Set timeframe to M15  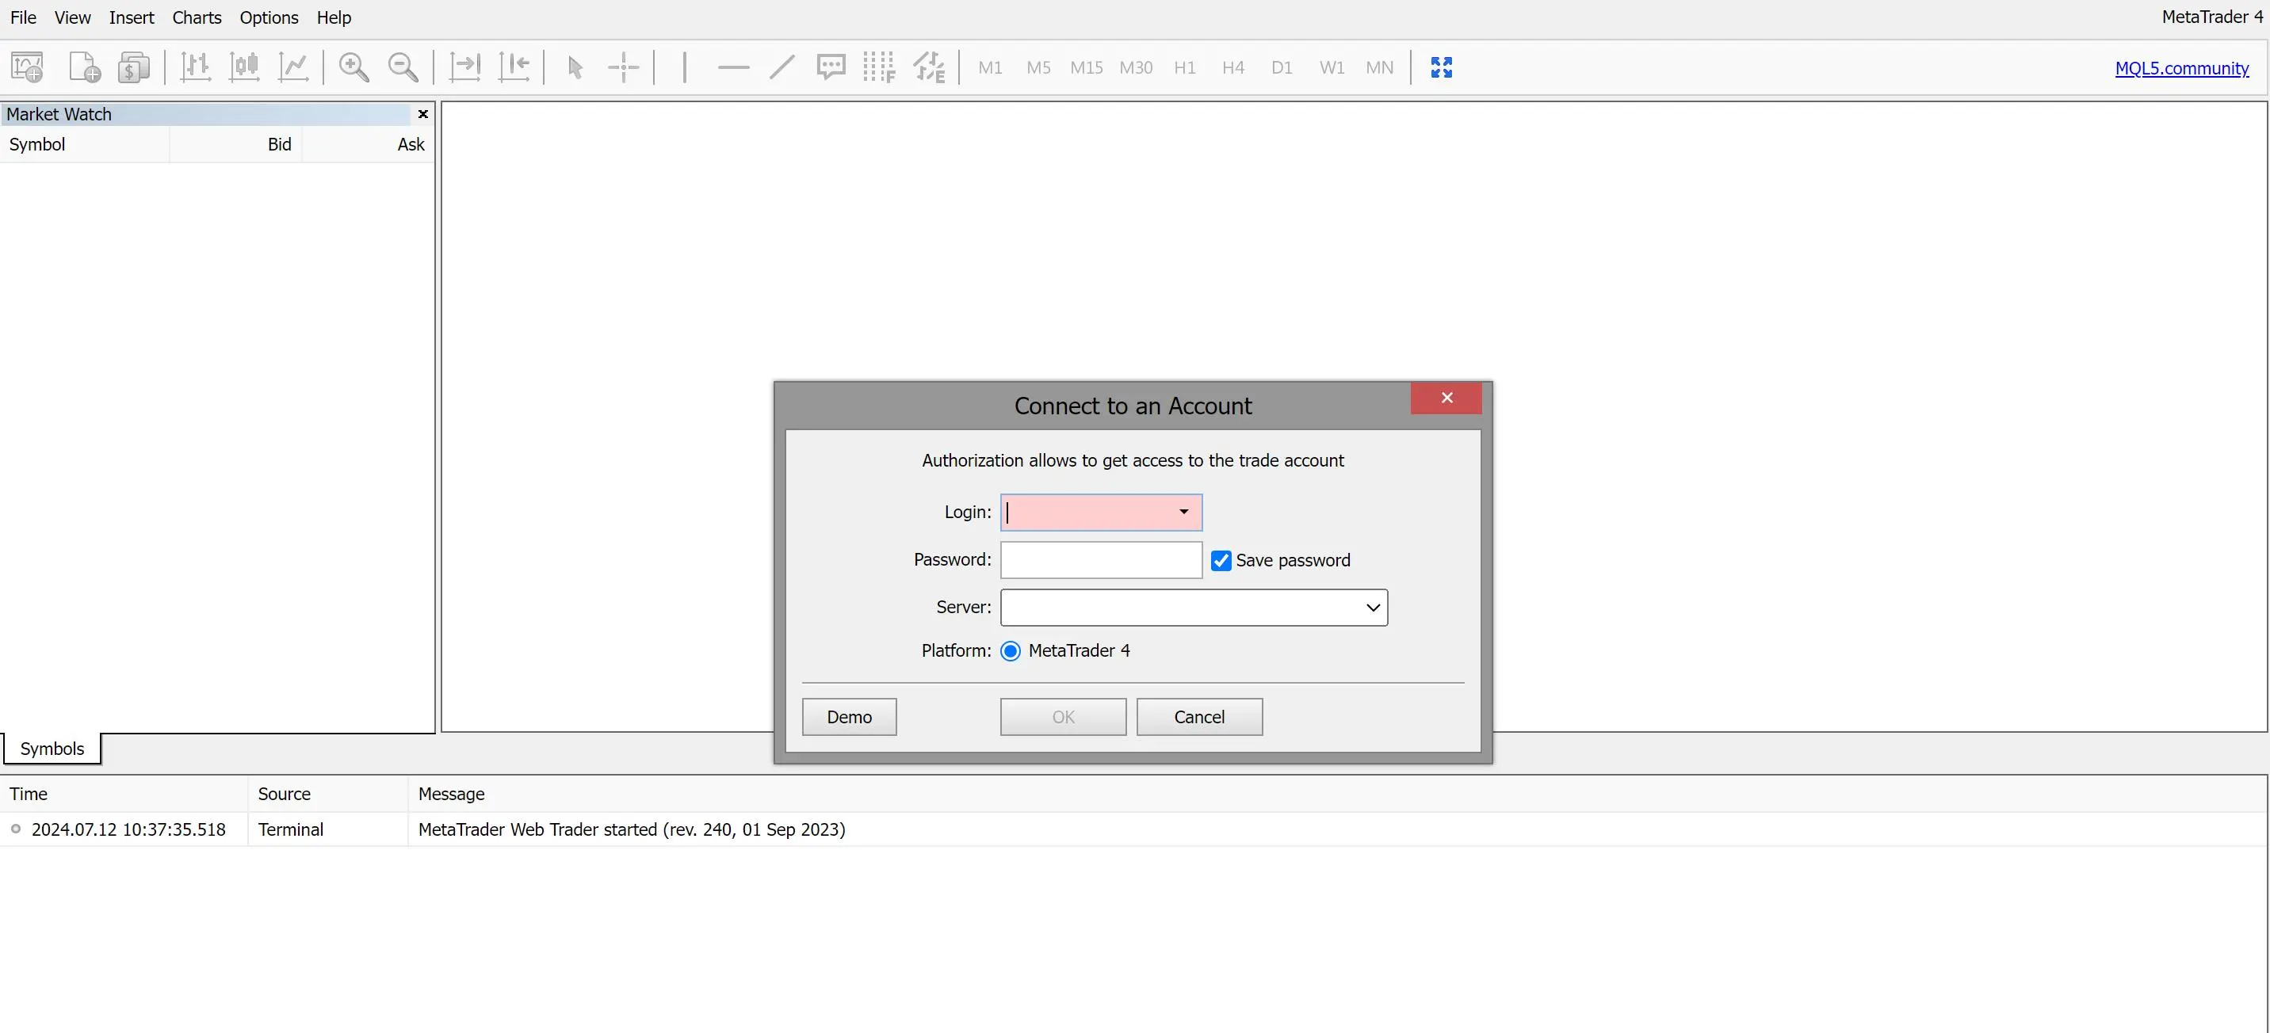(1087, 68)
